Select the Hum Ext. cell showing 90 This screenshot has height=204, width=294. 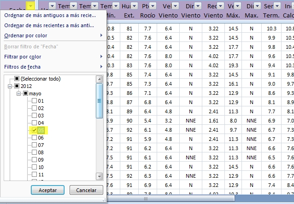(x=129, y=121)
